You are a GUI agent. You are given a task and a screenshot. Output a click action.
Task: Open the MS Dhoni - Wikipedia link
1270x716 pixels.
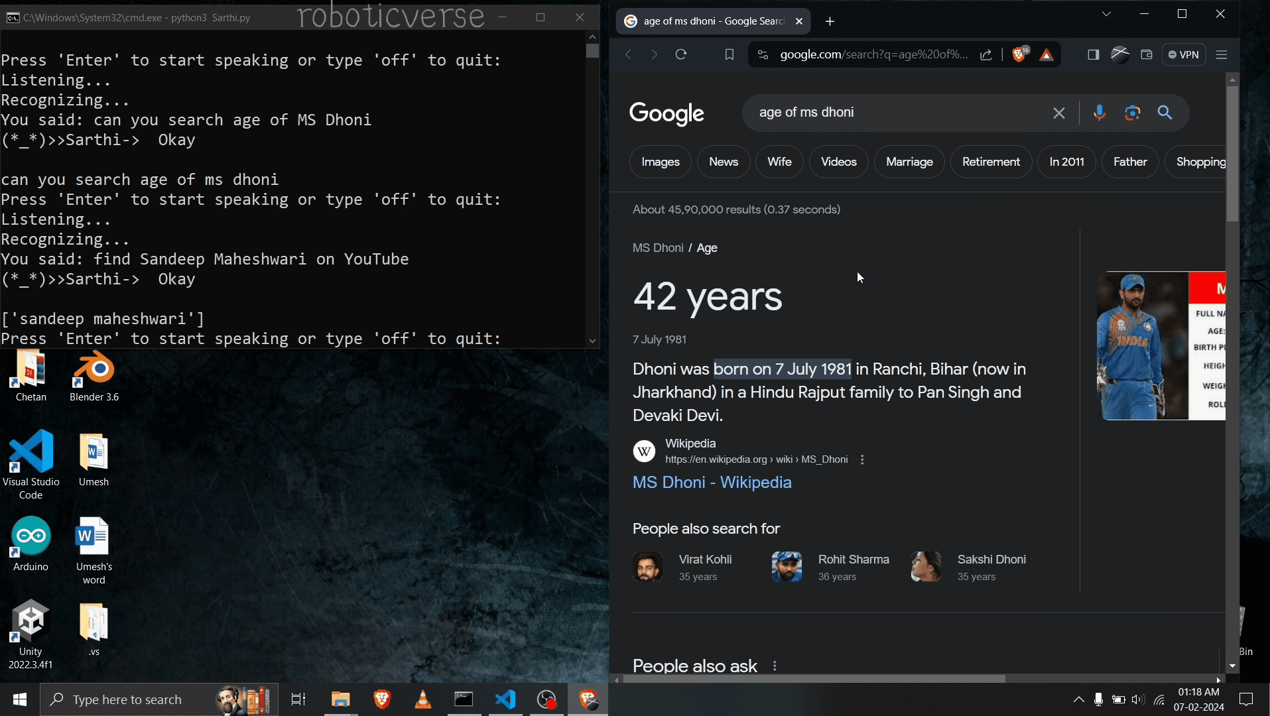712,482
